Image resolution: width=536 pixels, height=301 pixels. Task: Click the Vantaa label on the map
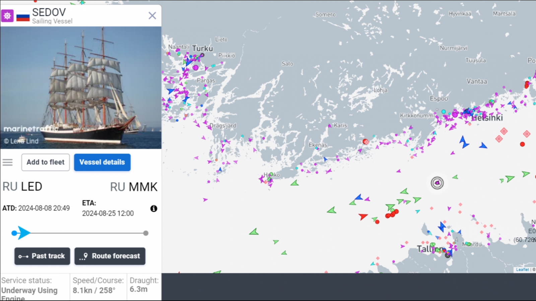point(477,81)
